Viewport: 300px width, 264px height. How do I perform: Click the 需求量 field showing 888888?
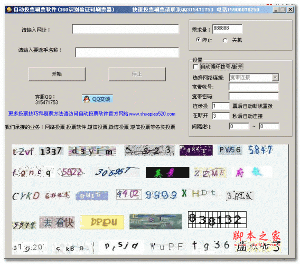point(227,29)
